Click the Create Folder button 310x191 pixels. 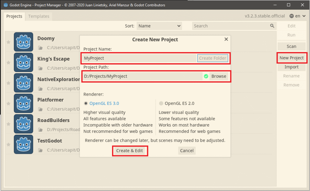click(213, 58)
